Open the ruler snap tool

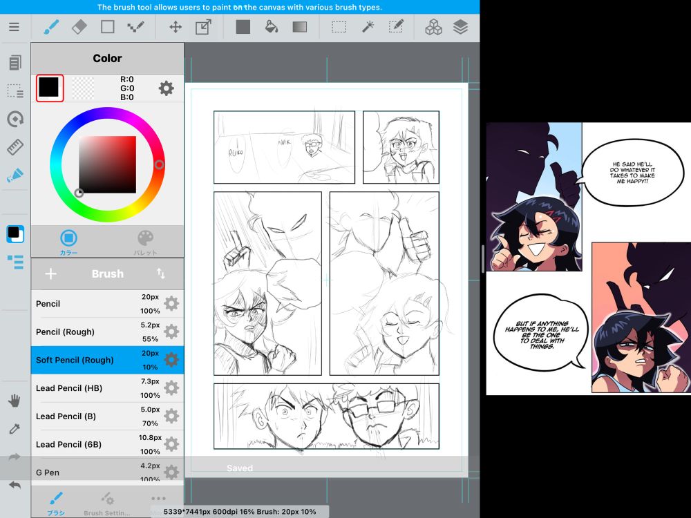click(15, 147)
